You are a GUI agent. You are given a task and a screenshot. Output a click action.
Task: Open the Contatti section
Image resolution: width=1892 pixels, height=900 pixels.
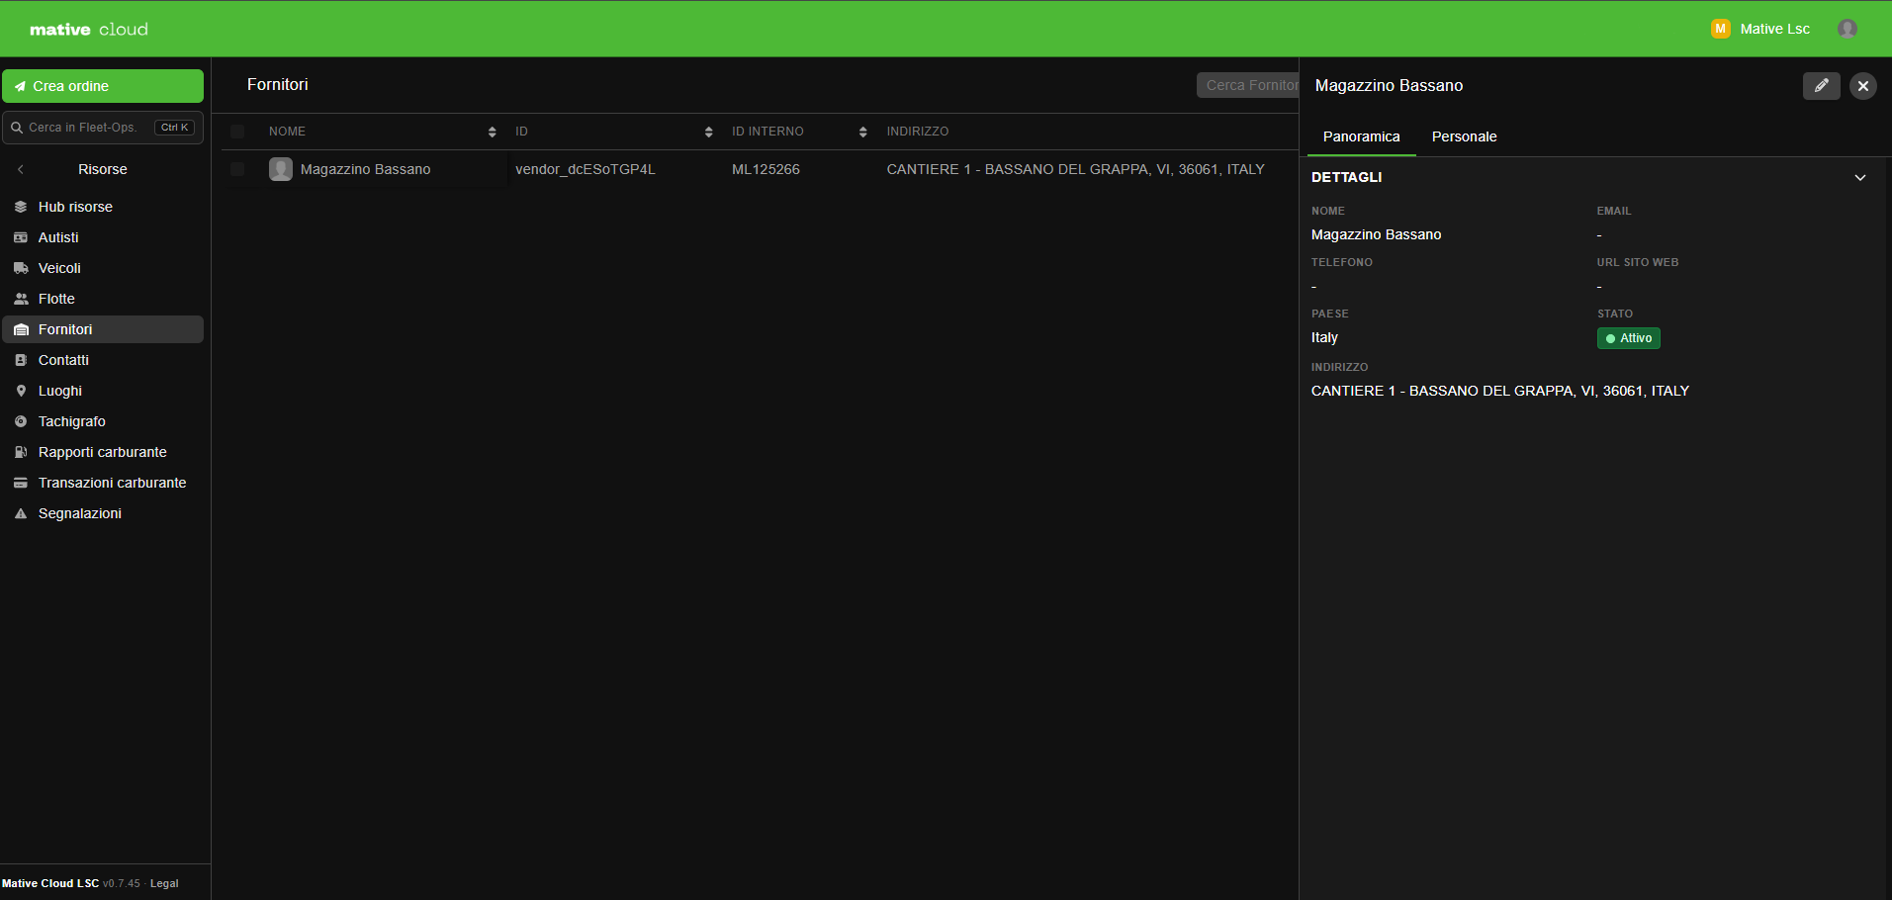(x=103, y=360)
